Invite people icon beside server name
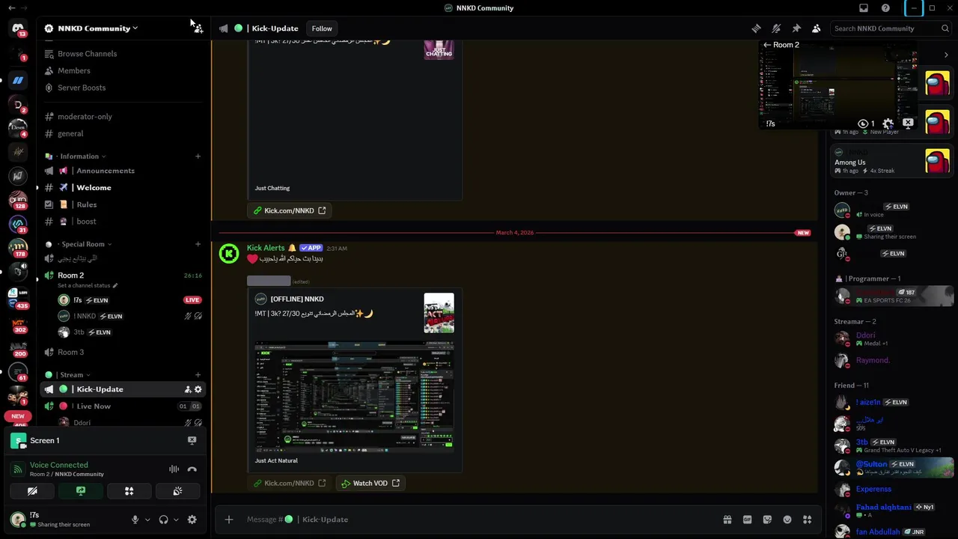Viewport: 958px width, 539px height. point(198,28)
